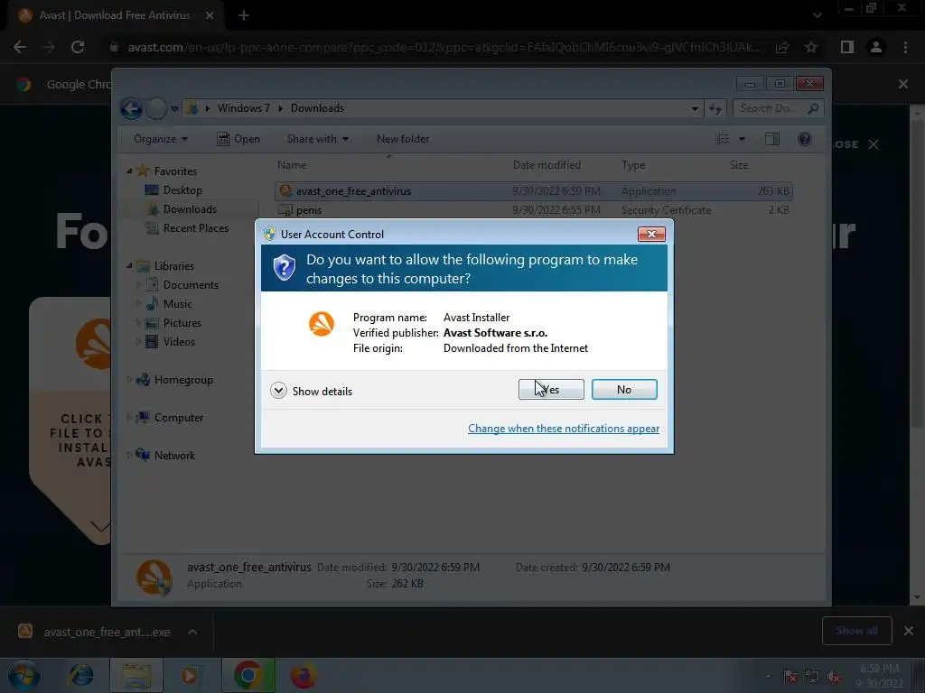Click the change view icon in Explorer
Viewport: 925px width, 693px height.
coord(723,139)
